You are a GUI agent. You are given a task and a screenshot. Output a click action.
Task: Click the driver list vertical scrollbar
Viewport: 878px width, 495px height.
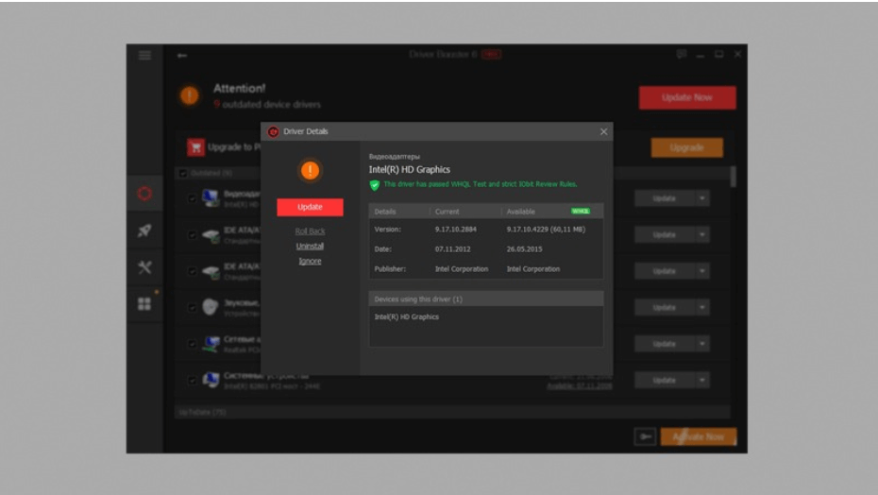point(733,177)
